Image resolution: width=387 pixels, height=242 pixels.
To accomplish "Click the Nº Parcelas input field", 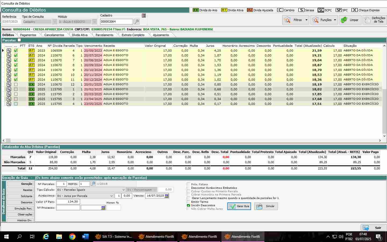I will pyautogui.click(x=61, y=184).
